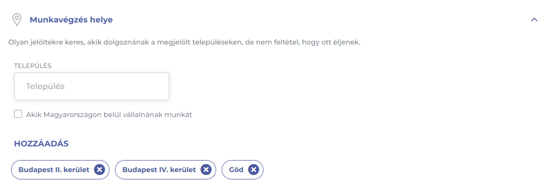The width and height of the screenshot is (550, 195).
Task: Collapse the Munkavégzés helye section
Action: point(534,20)
